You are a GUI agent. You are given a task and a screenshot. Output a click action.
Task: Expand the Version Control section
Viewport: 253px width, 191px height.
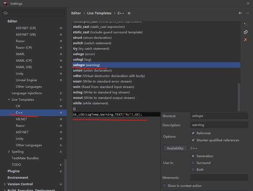[5, 184]
